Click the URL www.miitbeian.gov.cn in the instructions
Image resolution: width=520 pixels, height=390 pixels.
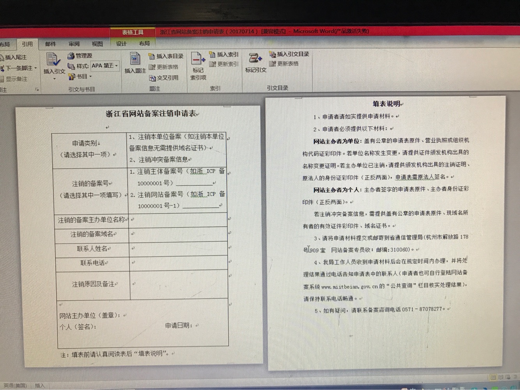point(350,286)
